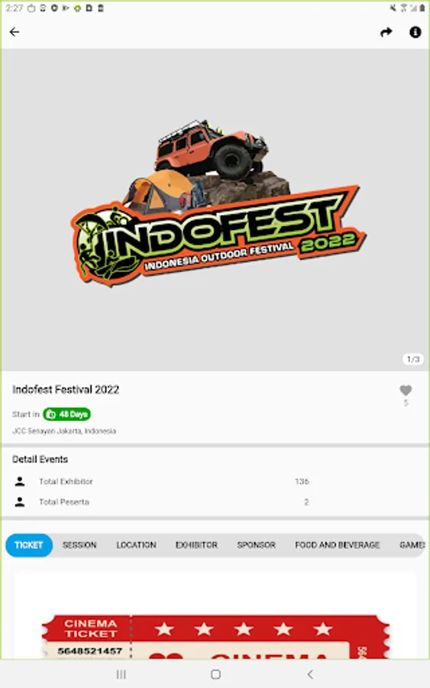Tap the green countdown clock icon
Viewport: 430px width, 688px height.
(x=51, y=414)
